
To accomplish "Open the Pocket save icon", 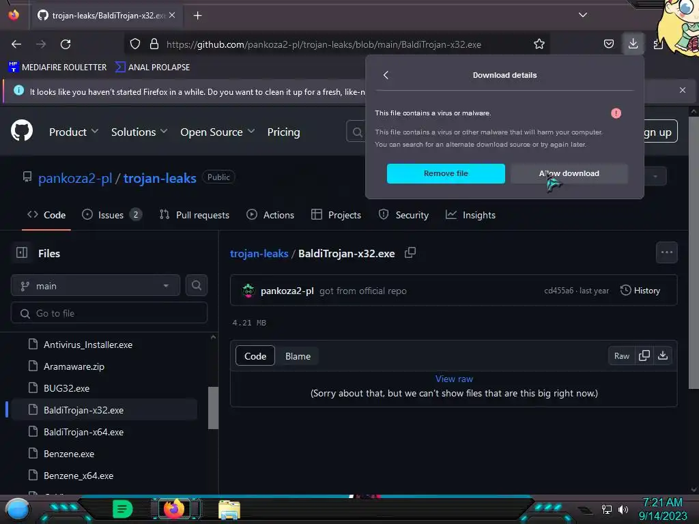I will pyautogui.click(x=608, y=44).
